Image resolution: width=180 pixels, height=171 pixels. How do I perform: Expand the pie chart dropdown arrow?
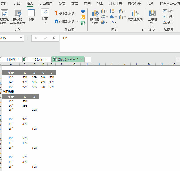click(107, 22)
